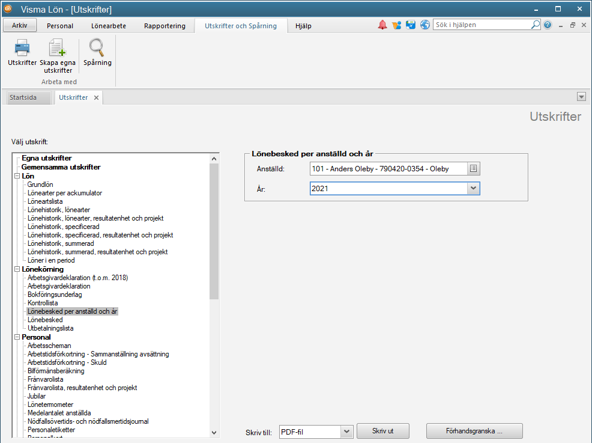Screen dimensions: 592x443
Task: Select the Grundlön report
Action: (40, 185)
